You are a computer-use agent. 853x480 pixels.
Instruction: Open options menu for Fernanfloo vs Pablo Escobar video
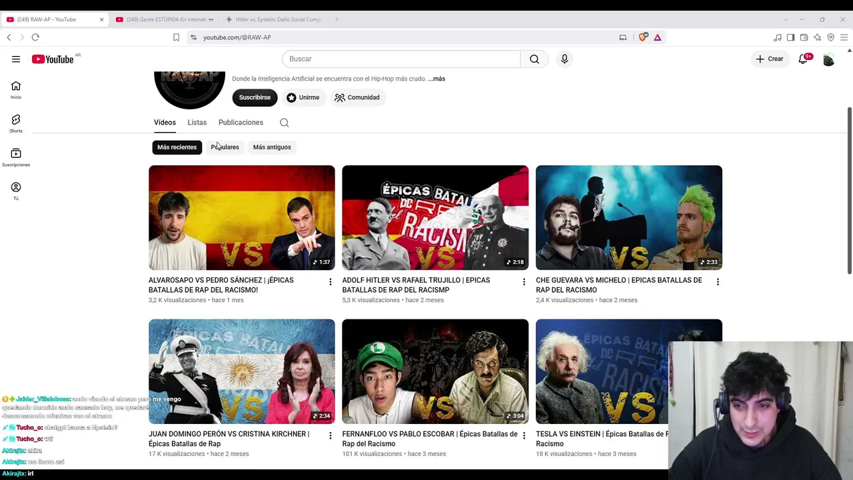point(524,436)
